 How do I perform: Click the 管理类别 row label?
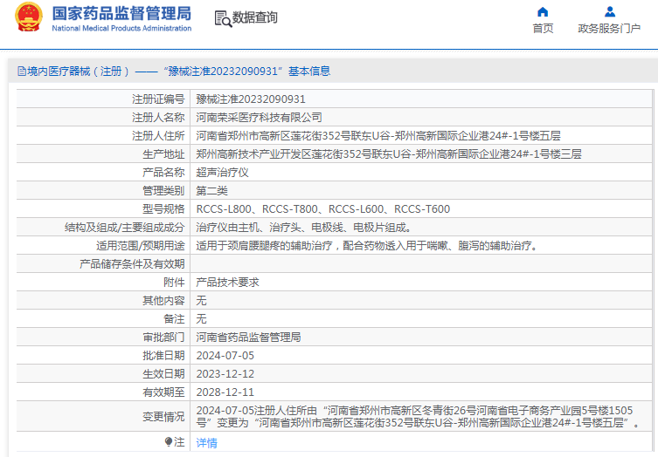(x=163, y=191)
